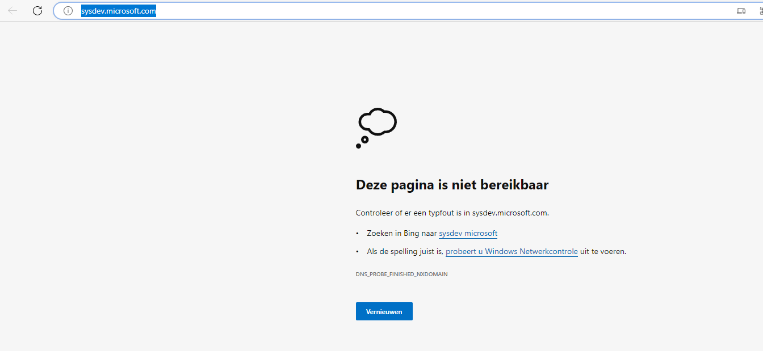Open site information icon in address bar

68,11
